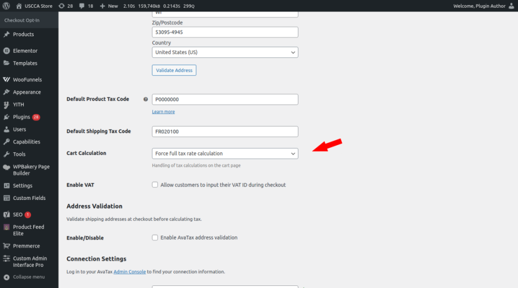
Task: Open the Capabilities menu
Action: pyautogui.click(x=26, y=142)
